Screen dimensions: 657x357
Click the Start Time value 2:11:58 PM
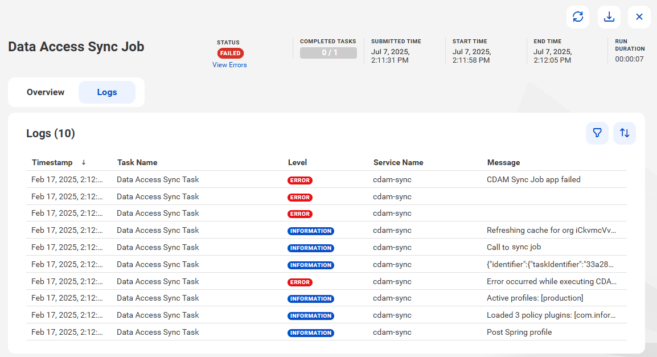[x=471, y=60]
